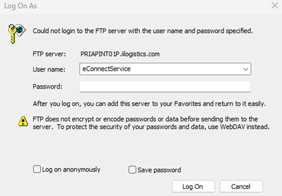This screenshot has height=196, width=282.
Task: Click the key icon beside the error message
Action: click(x=16, y=31)
